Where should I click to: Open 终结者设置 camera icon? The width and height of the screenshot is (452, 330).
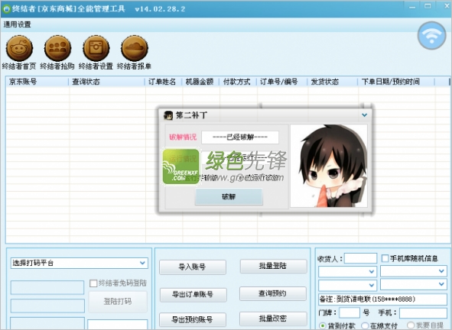[x=96, y=48]
